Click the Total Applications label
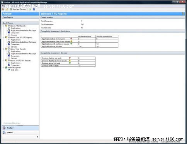Viewport: 187px width, 144px height. coord(47,25)
